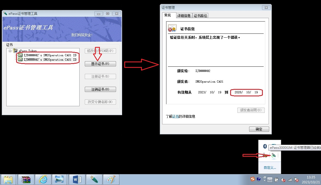Screen dimensions: 321x185
Task: Open the picture viewer taskbar icon
Action: [x=60, y=180]
